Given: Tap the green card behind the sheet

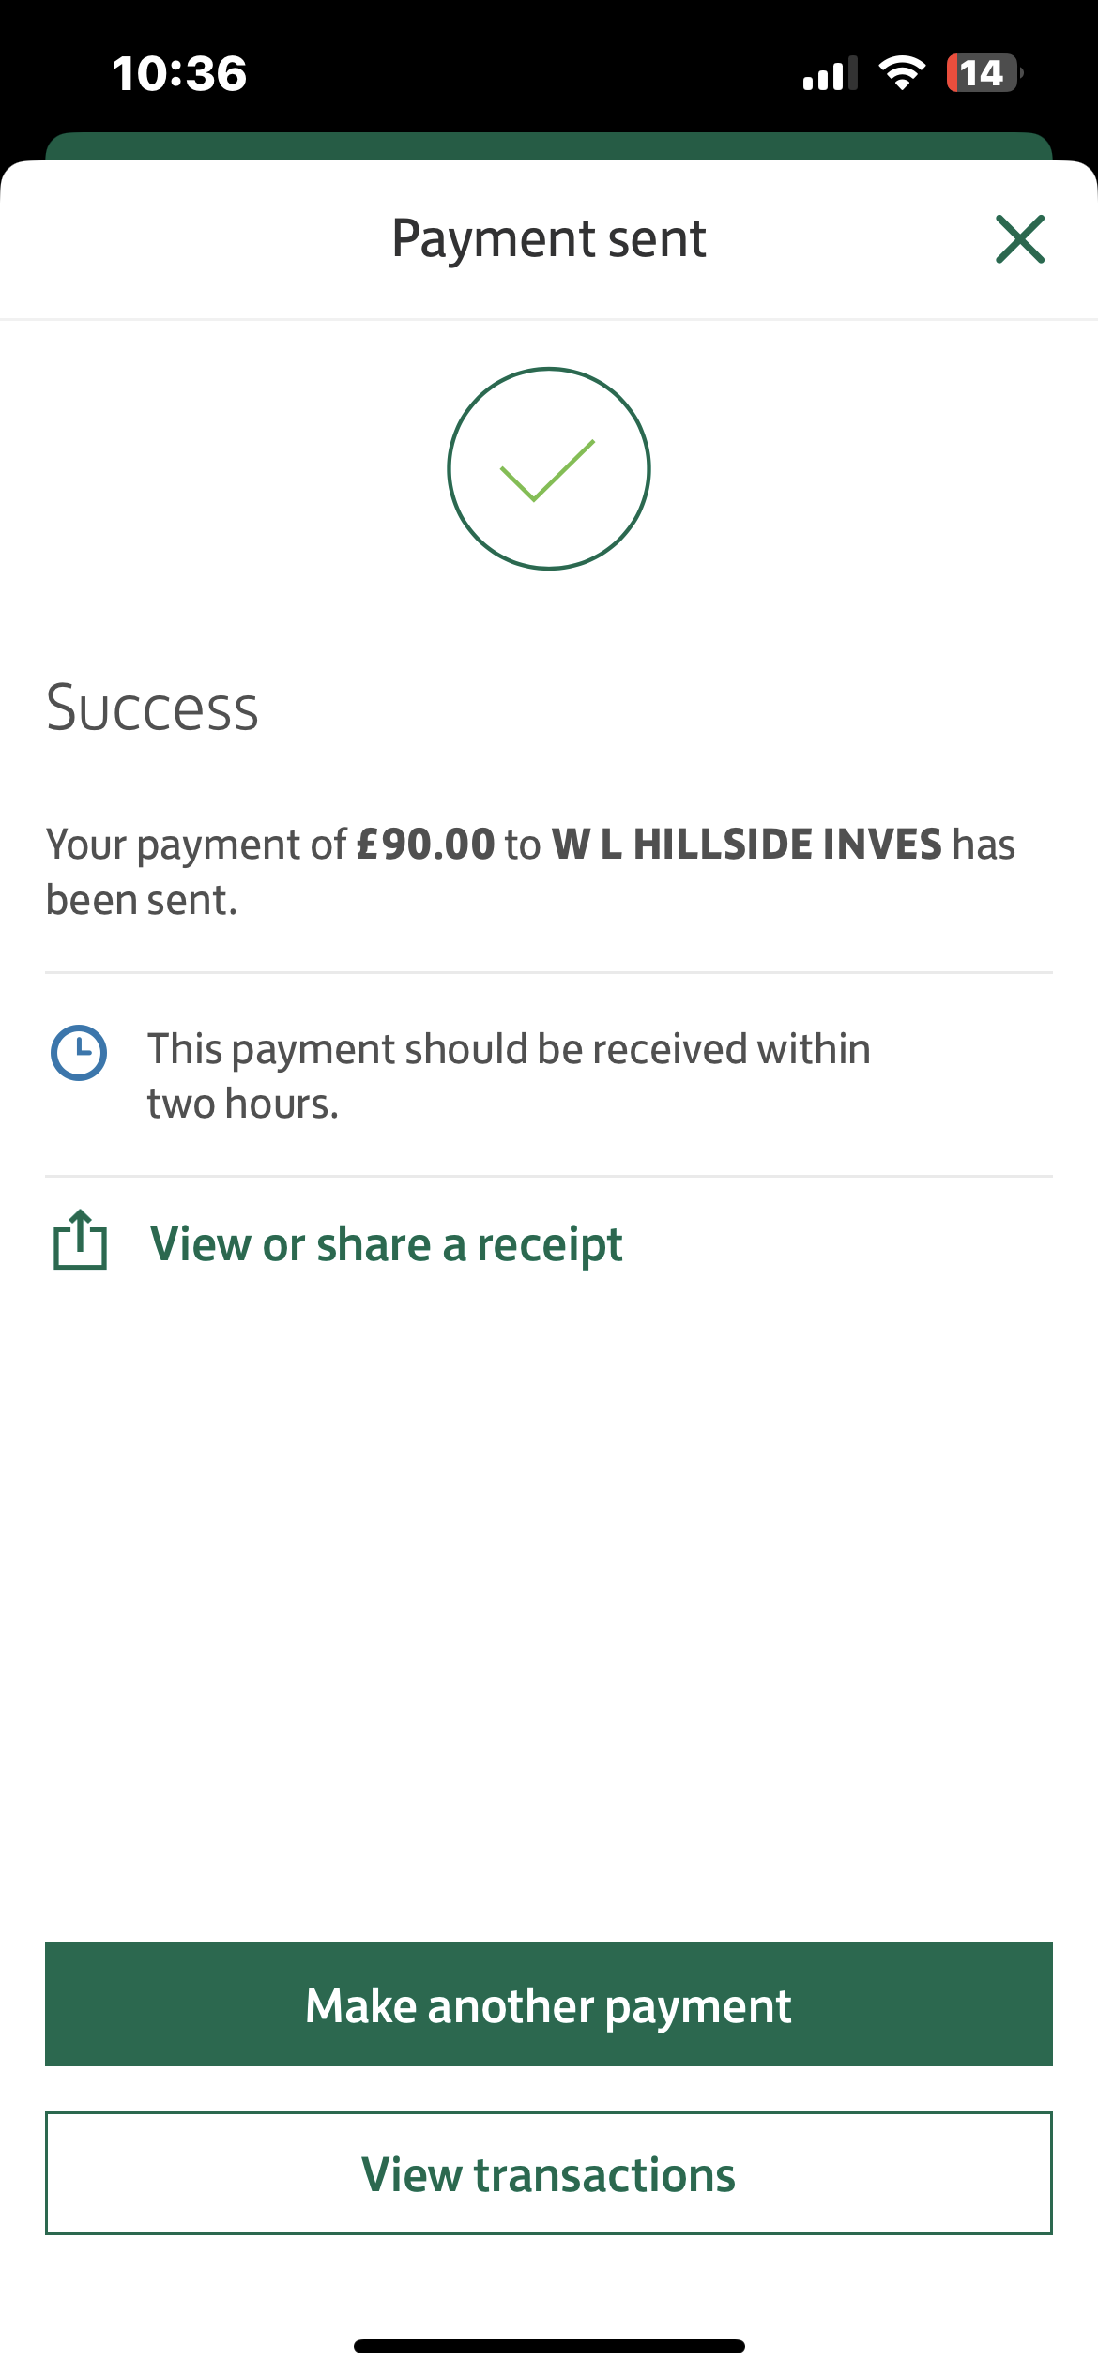Looking at the screenshot, I should (549, 145).
